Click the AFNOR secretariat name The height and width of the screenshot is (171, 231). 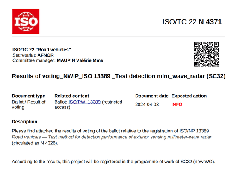click(45, 55)
